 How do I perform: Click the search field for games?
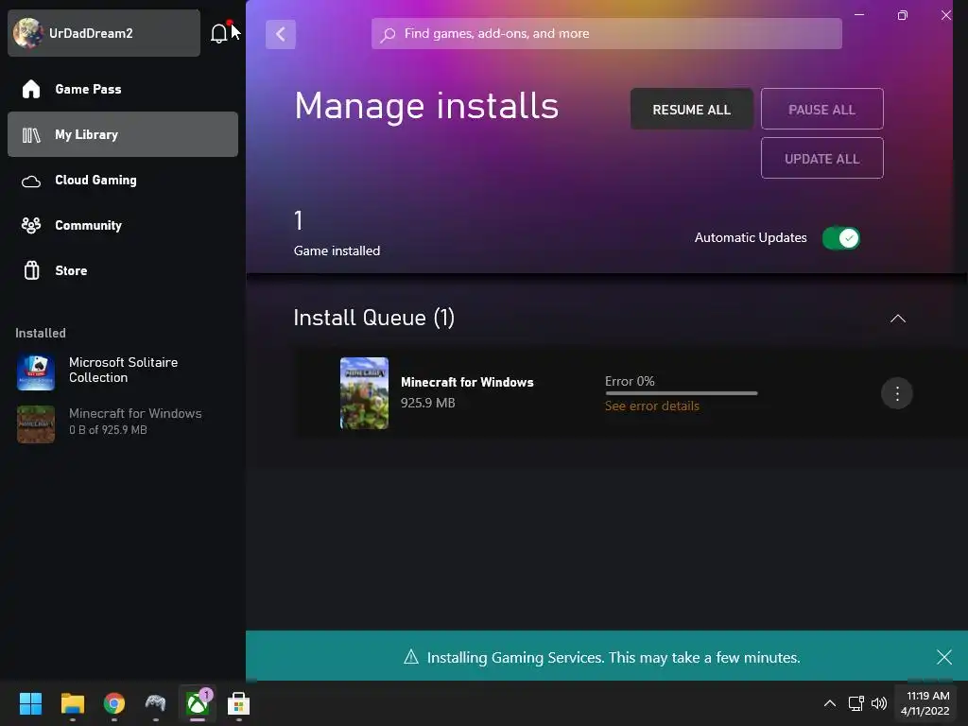pos(606,33)
